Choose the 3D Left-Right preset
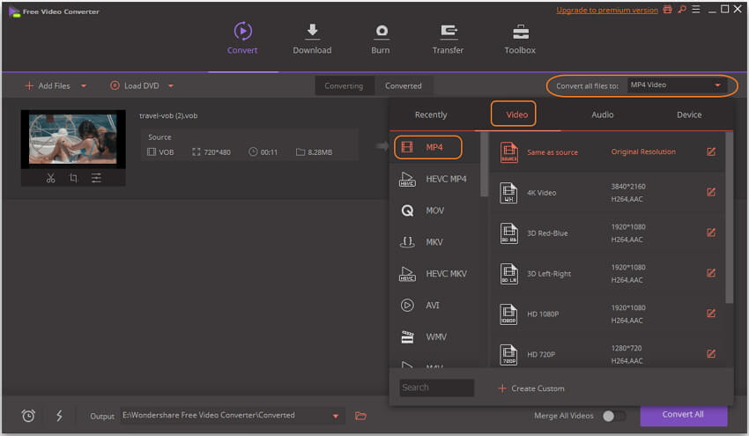Image resolution: width=749 pixels, height=436 pixels. [606, 274]
